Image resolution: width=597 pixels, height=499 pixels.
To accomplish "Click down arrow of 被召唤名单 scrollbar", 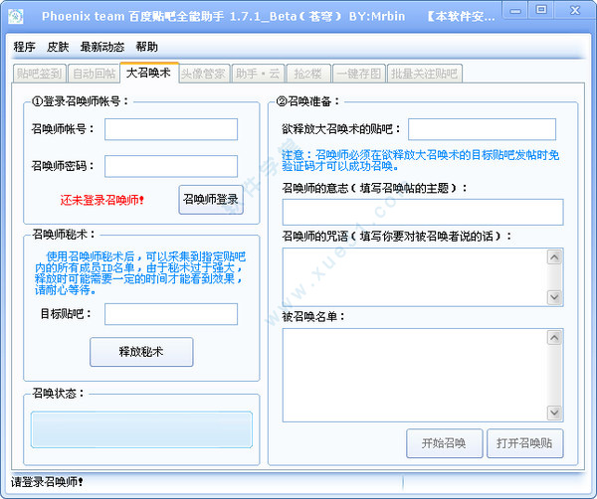I will pyautogui.click(x=554, y=413).
